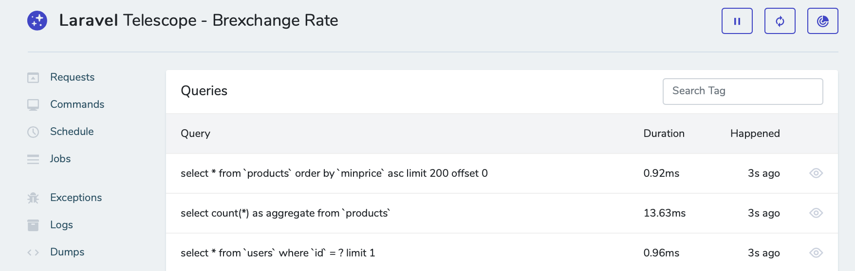The height and width of the screenshot is (271, 855).
Task: Open the Requests menu item
Action: (x=72, y=77)
